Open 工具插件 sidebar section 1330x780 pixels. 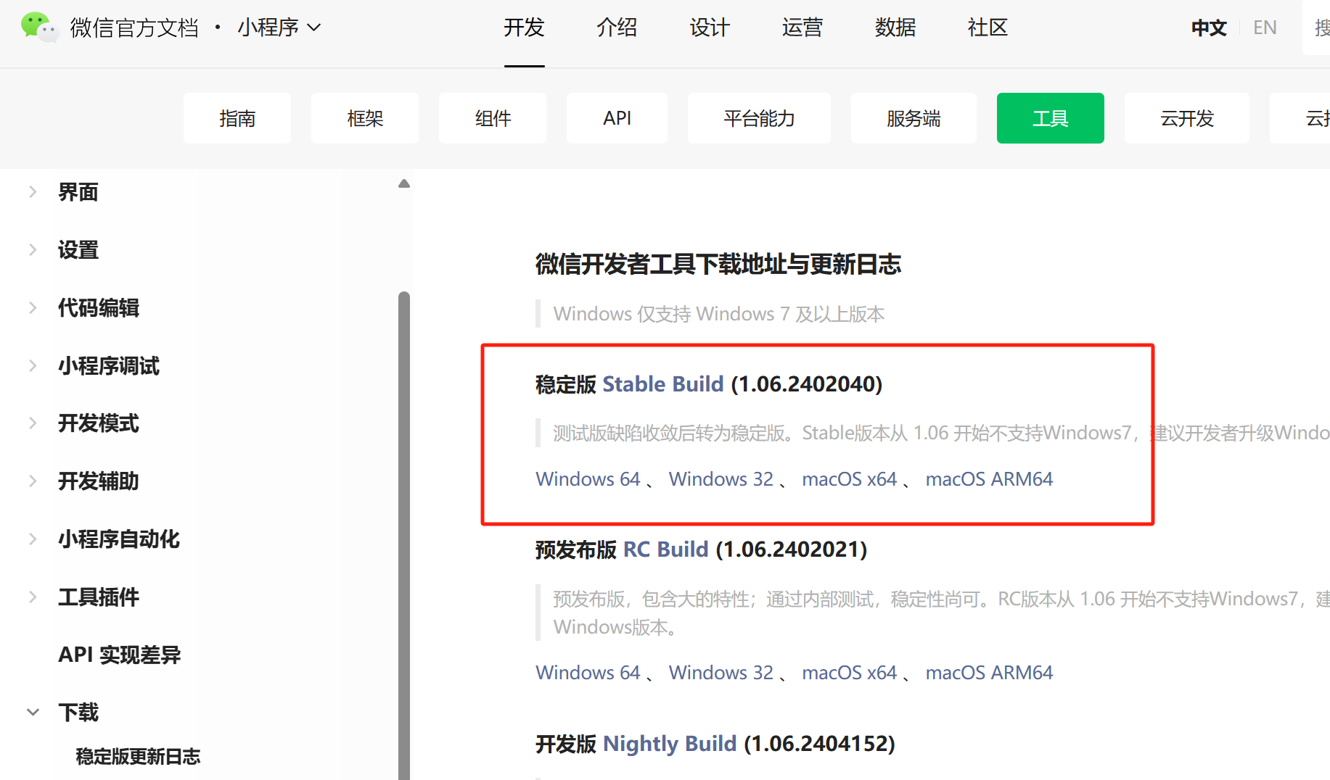click(99, 597)
